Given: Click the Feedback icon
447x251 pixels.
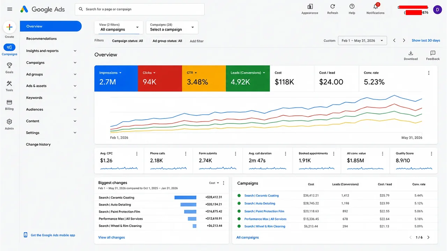Looking at the screenshot, I should click(433, 53).
